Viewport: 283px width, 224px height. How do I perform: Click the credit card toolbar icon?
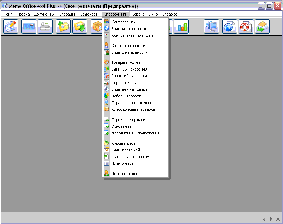(x=29, y=26)
